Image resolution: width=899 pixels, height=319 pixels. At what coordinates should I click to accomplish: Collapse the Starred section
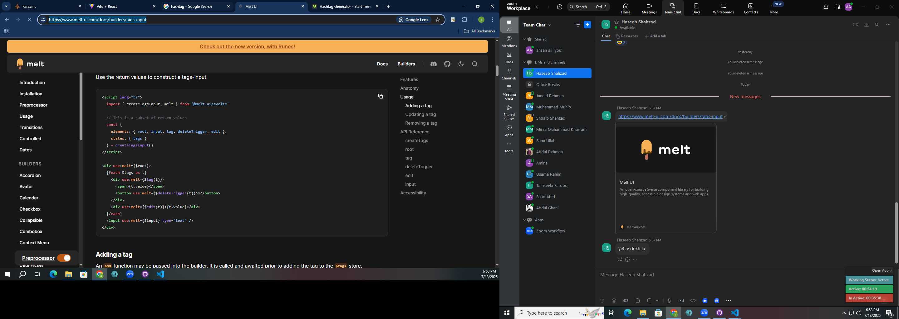click(524, 39)
